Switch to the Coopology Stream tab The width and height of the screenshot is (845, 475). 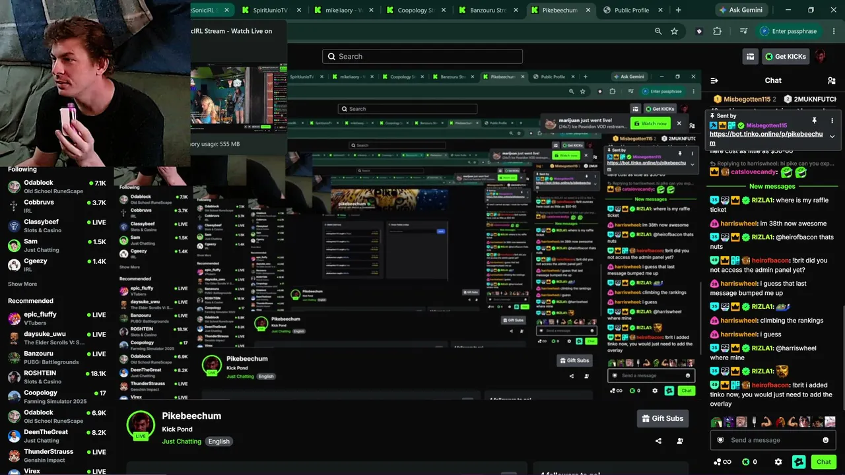415,10
